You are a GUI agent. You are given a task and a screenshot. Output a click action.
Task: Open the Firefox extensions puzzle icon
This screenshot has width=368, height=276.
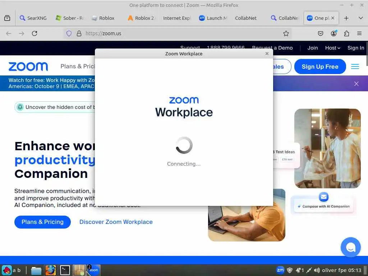pos(346,33)
